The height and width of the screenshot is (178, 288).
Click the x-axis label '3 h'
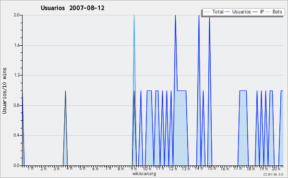tap(56, 168)
